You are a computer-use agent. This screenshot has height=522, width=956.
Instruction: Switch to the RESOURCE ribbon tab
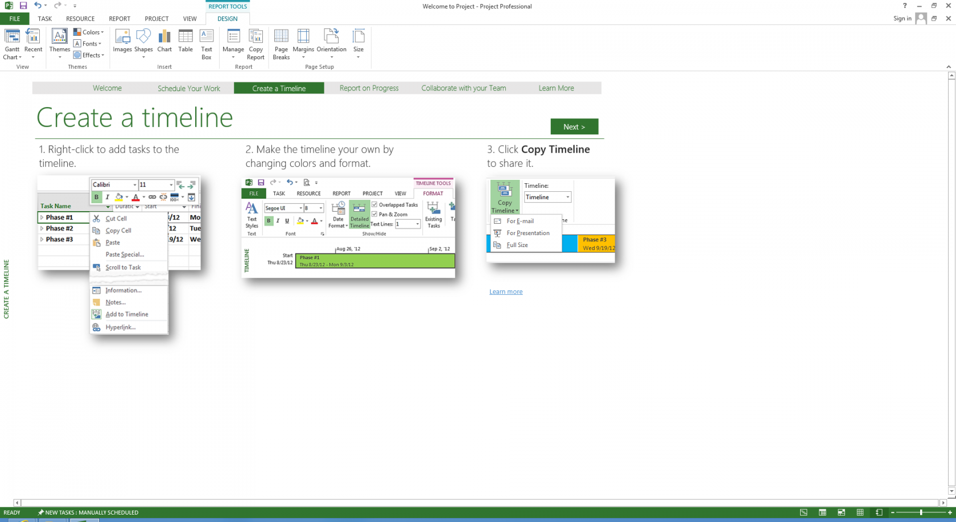tap(80, 18)
